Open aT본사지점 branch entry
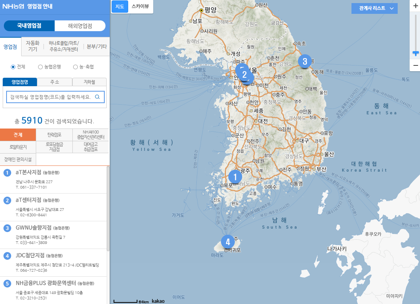Viewport: 420px width, 304px height. (x=53, y=179)
